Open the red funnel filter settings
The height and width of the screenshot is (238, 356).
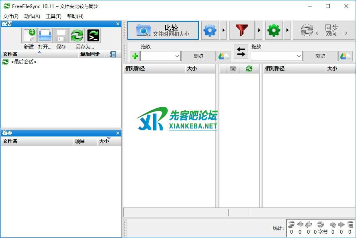242,31
